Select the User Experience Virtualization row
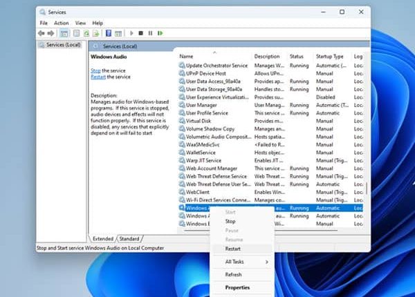The height and width of the screenshot is (297, 415). point(270,97)
